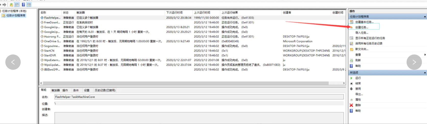This screenshot has width=427, height=124.
Task: Collapse the 任务计划程序库 actions section
Action: click(x=425, y=17)
